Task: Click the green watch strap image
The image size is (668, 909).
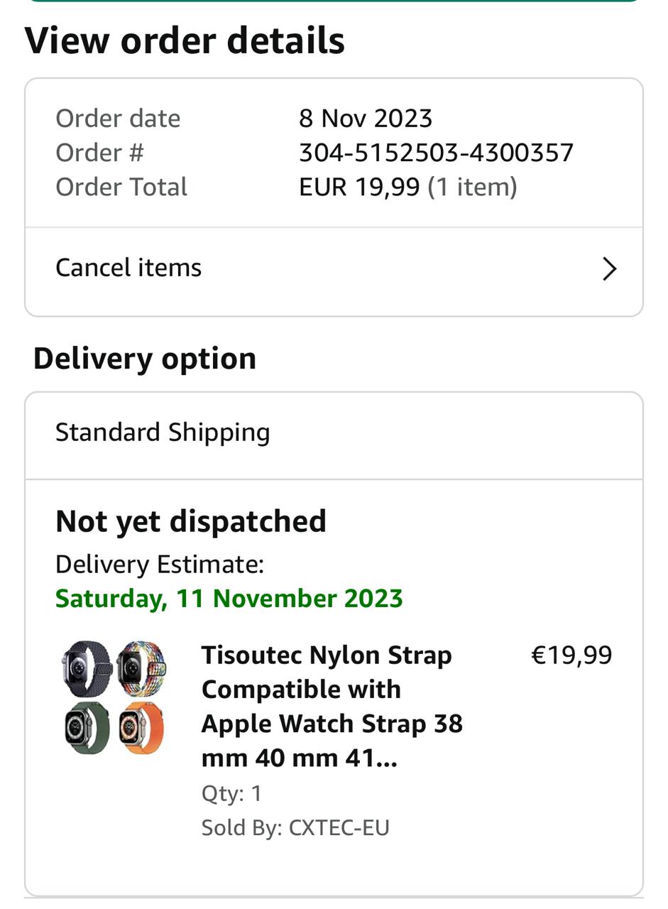Action: [87, 727]
